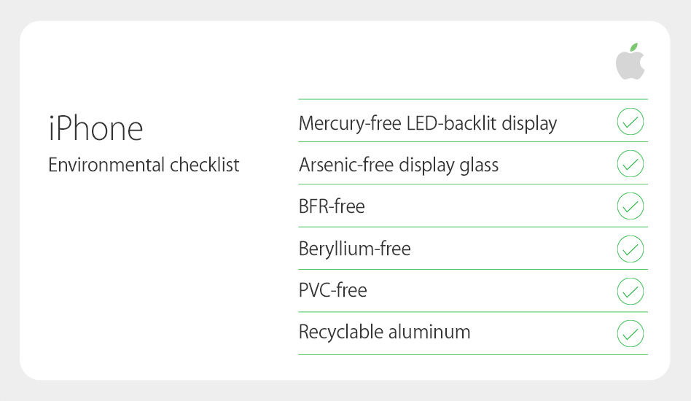Viewport: 691px width, 401px height.
Task: Select the green check circle beside BFR-free
Action: point(630,206)
